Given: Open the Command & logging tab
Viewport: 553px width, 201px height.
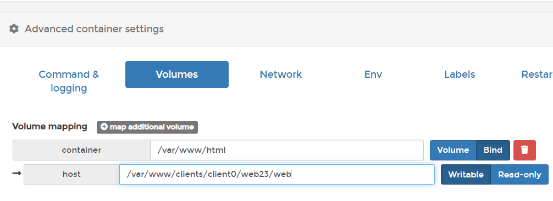Looking at the screenshot, I should pos(69,81).
